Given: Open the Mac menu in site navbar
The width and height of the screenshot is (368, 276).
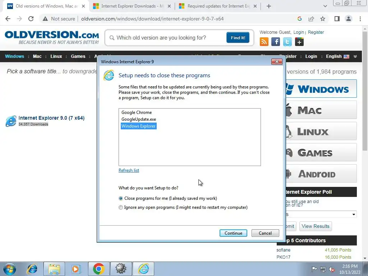Looking at the screenshot, I should click(37, 56).
